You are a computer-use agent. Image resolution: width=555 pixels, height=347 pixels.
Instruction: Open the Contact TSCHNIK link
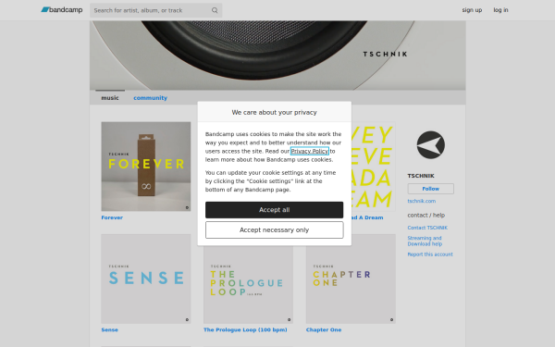pyautogui.click(x=427, y=228)
